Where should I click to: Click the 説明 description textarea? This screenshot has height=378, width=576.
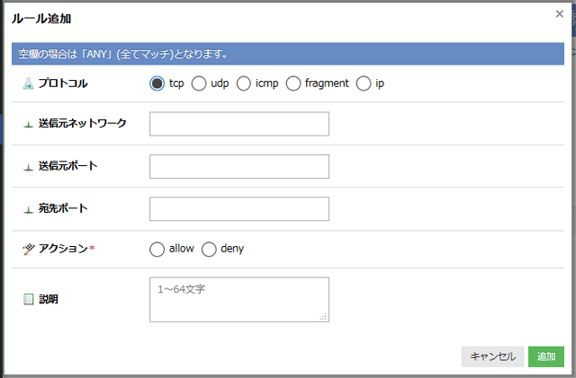238,299
